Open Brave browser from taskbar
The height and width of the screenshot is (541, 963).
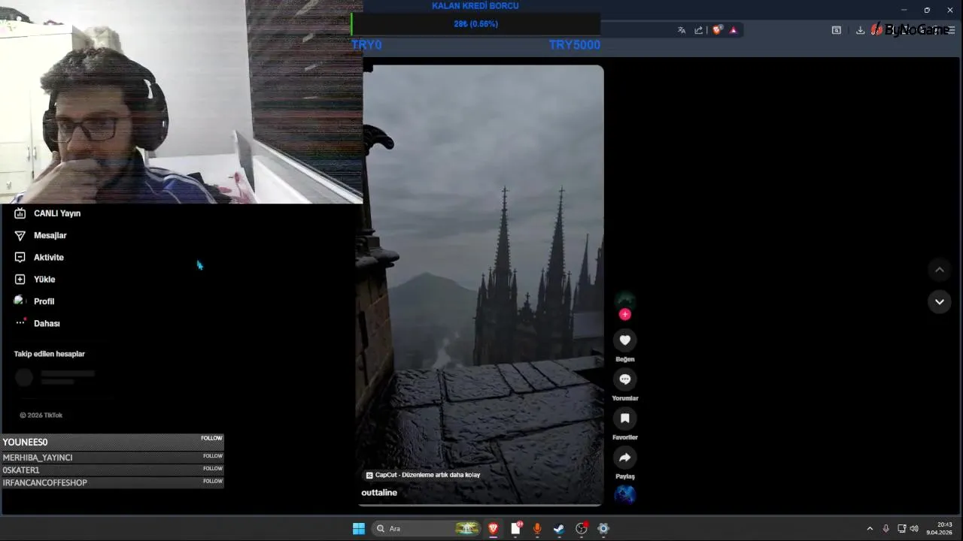coord(494,529)
